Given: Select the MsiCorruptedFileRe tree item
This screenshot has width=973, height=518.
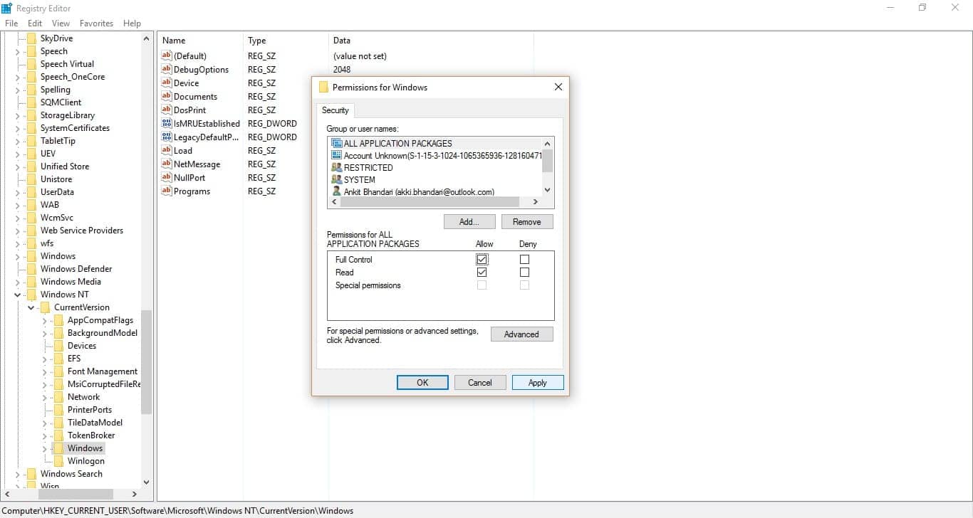Looking at the screenshot, I should click(x=104, y=384).
